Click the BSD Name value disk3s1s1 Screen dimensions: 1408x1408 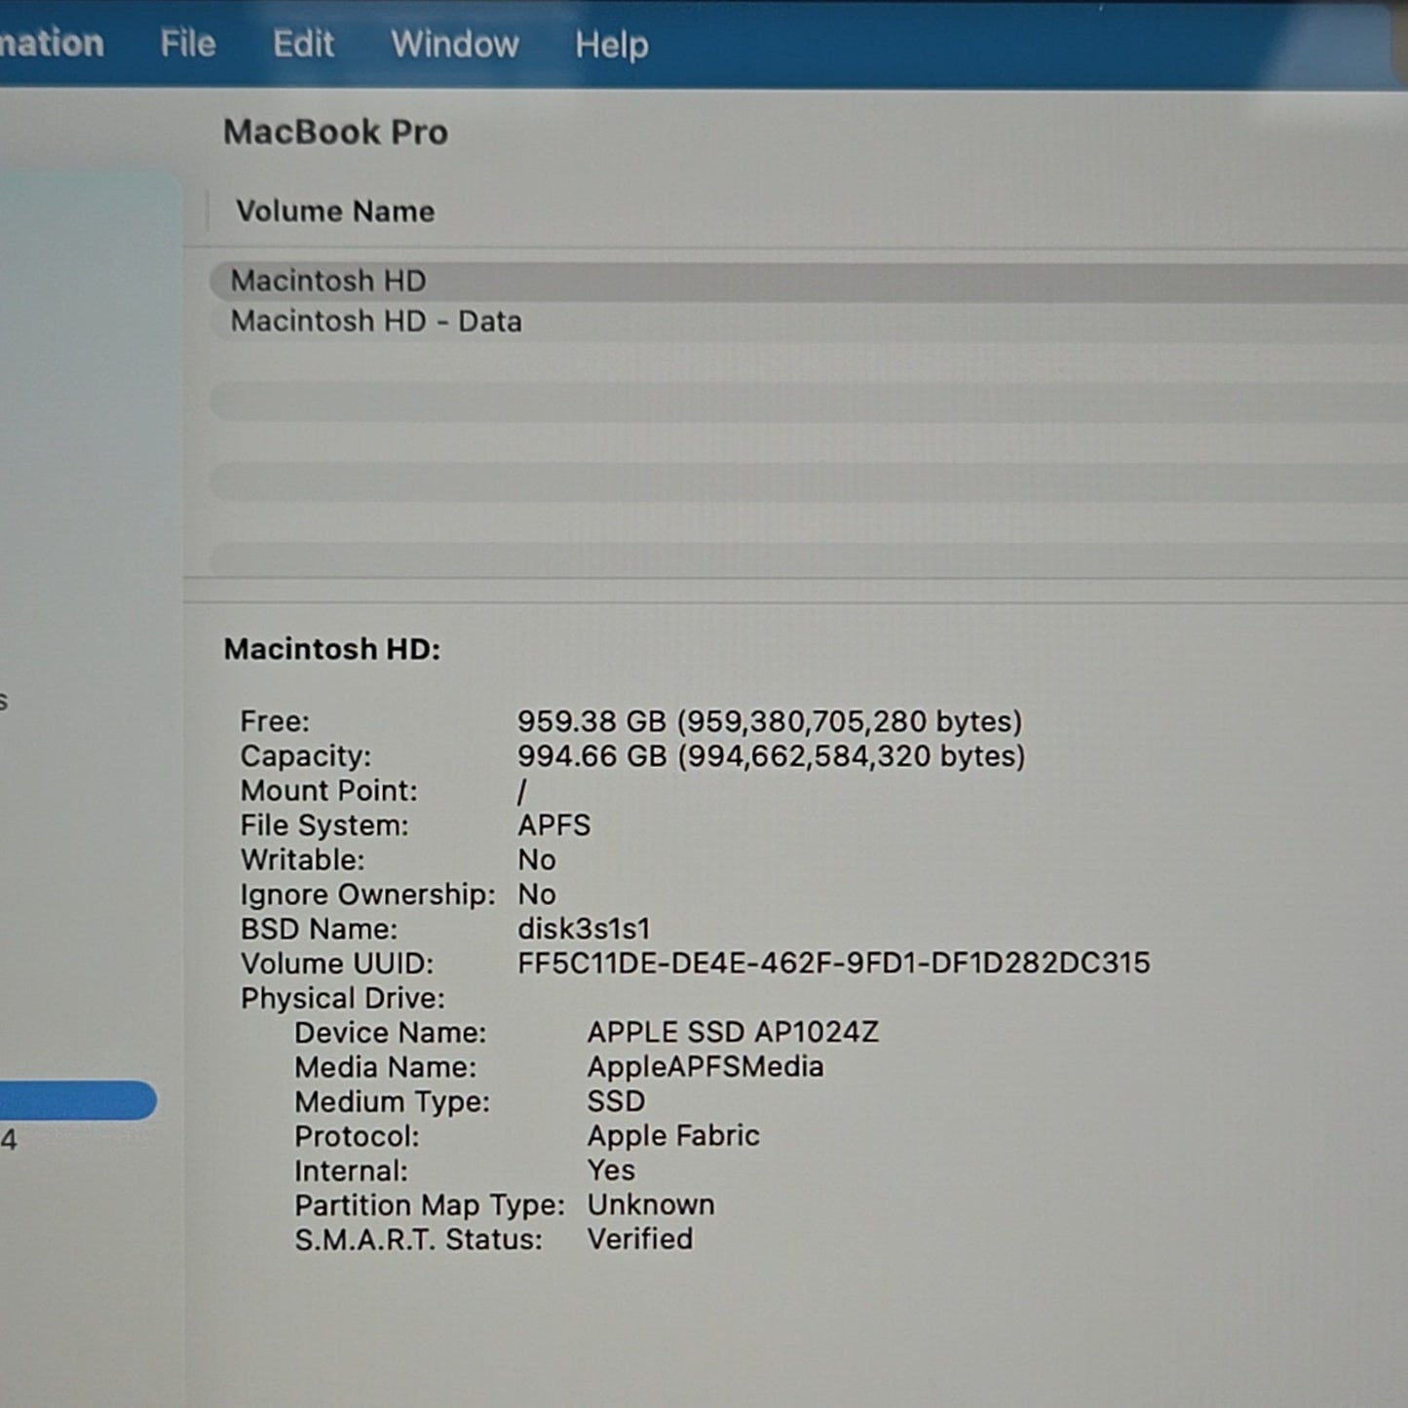pyautogui.click(x=584, y=929)
